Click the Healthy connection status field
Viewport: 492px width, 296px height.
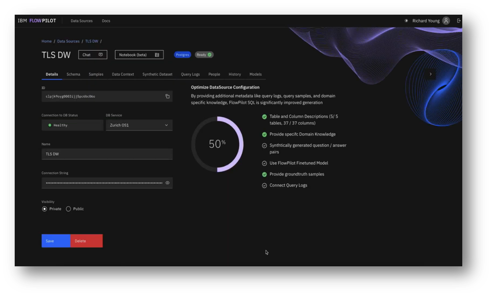[72, 125]
